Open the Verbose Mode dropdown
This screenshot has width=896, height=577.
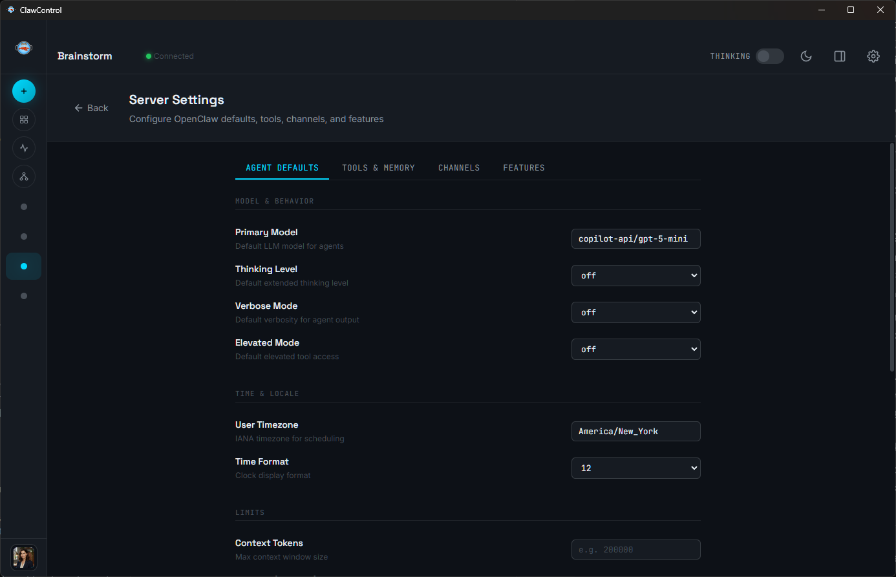[x=635, y=312]
